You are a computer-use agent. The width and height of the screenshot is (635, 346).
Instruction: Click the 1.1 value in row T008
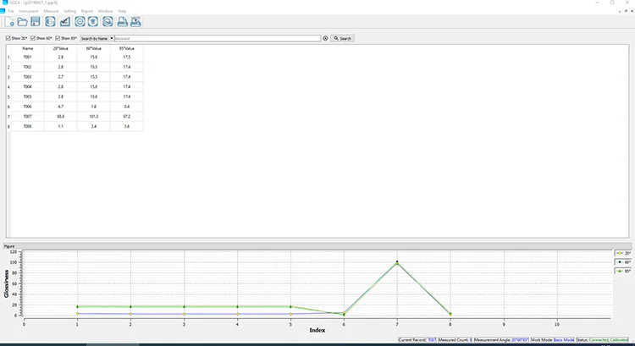click(x=61, y=126)
